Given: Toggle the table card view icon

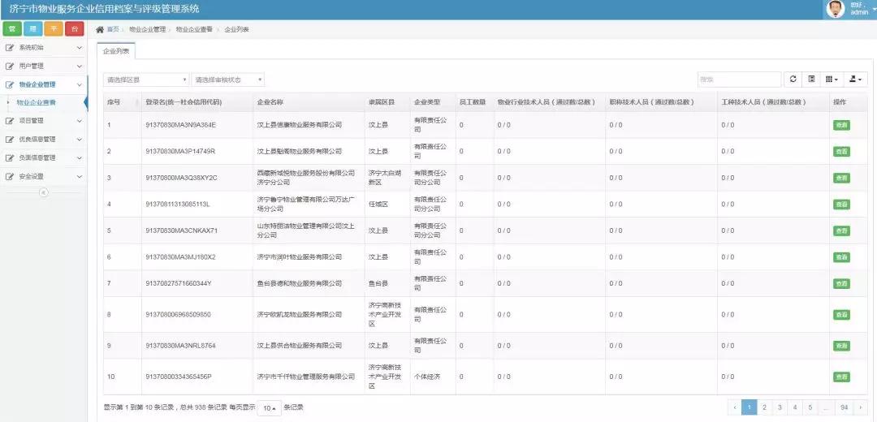Looking at the screenshot, I should (811, 80).
